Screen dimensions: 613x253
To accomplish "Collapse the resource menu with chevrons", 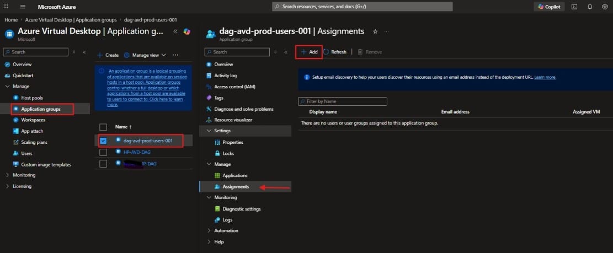I will click(286, 52).
